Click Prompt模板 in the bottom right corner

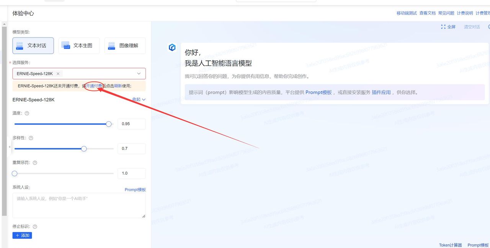click(x=478, y=245)
